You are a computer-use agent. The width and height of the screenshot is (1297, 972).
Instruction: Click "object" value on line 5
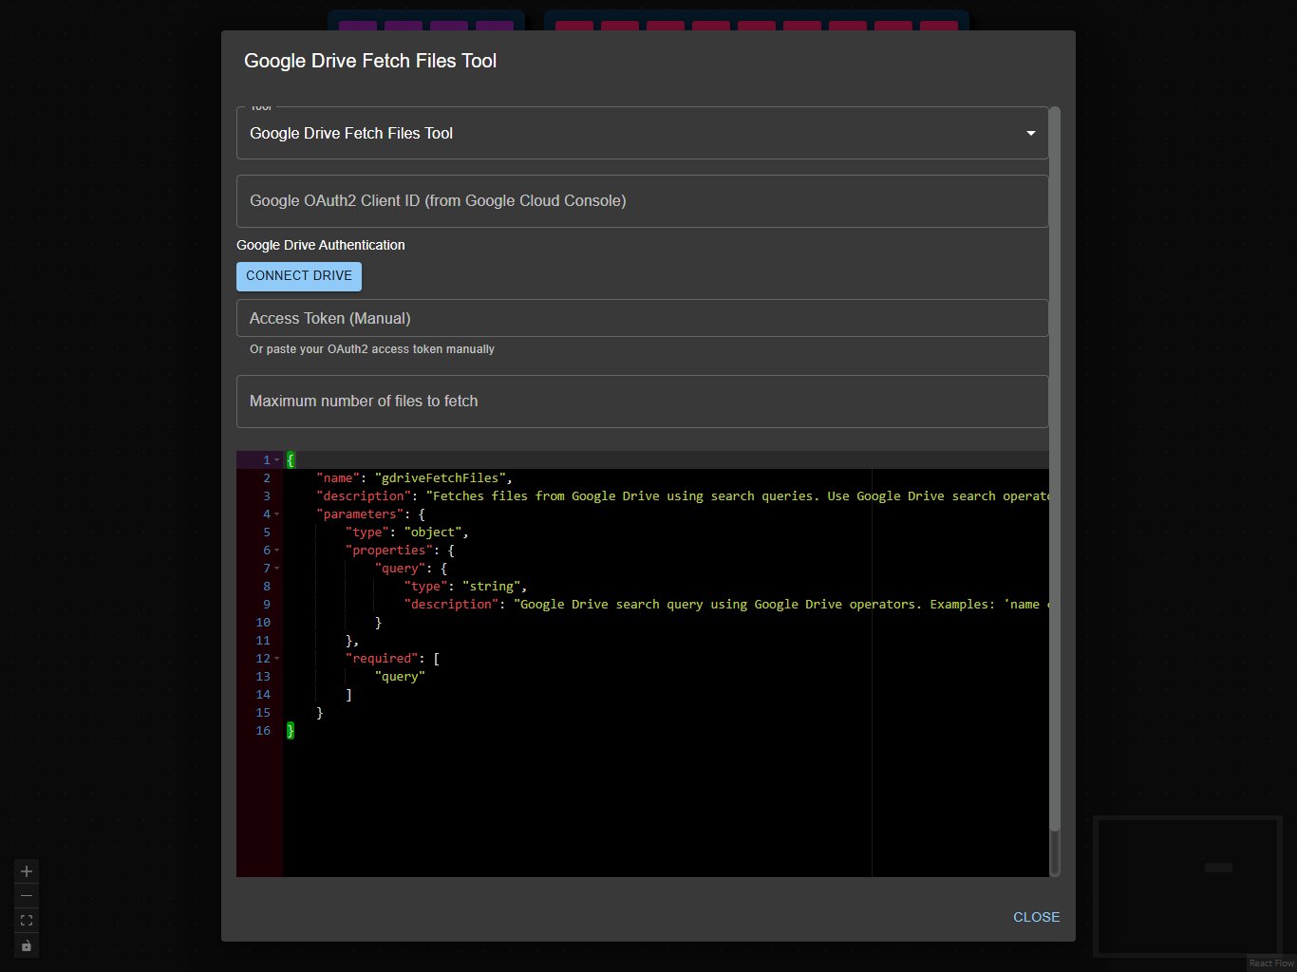click(433, 533)
